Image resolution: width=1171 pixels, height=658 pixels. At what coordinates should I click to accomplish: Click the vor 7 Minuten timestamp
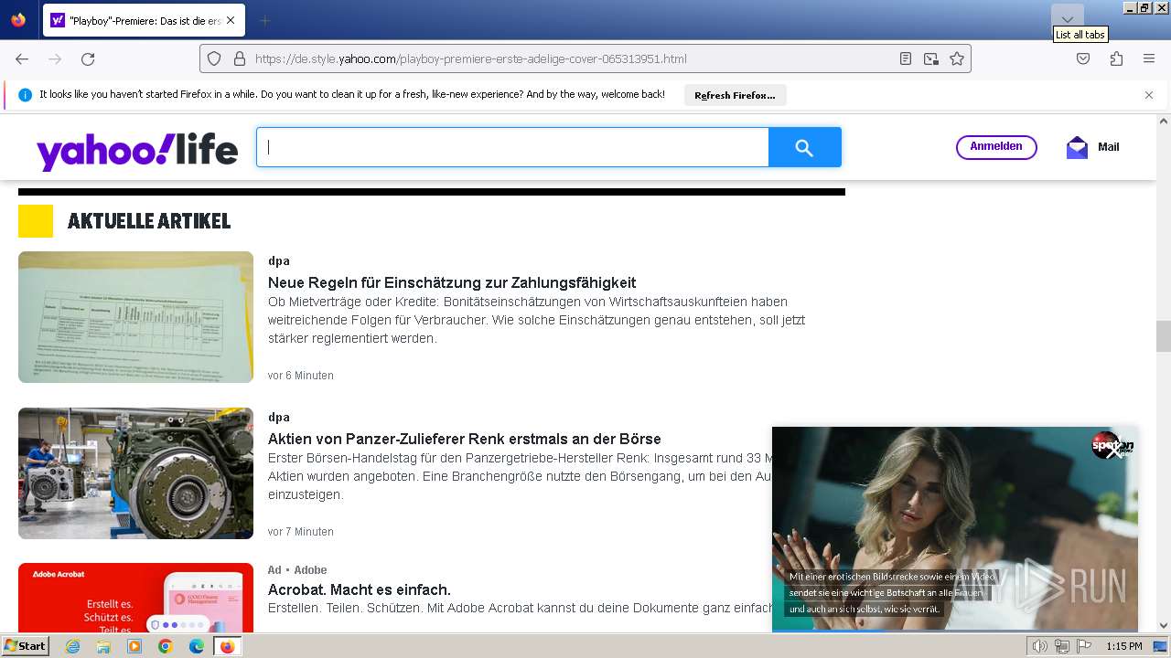301,532
